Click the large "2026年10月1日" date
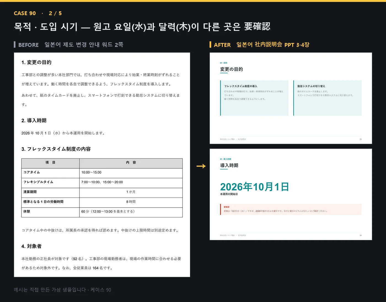Screen dimensions: 386x302 [254, 187]
